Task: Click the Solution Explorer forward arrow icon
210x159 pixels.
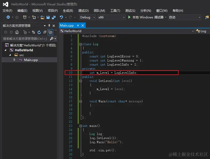Action: [11, 32]
